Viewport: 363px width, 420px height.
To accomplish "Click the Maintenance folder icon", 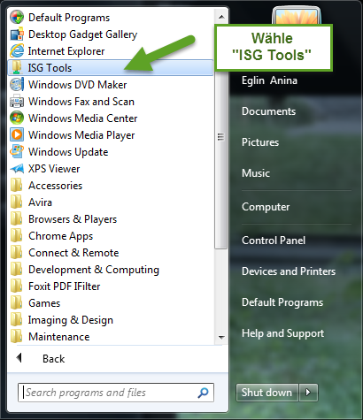I will pyautogui.click(x=16, y=337).
